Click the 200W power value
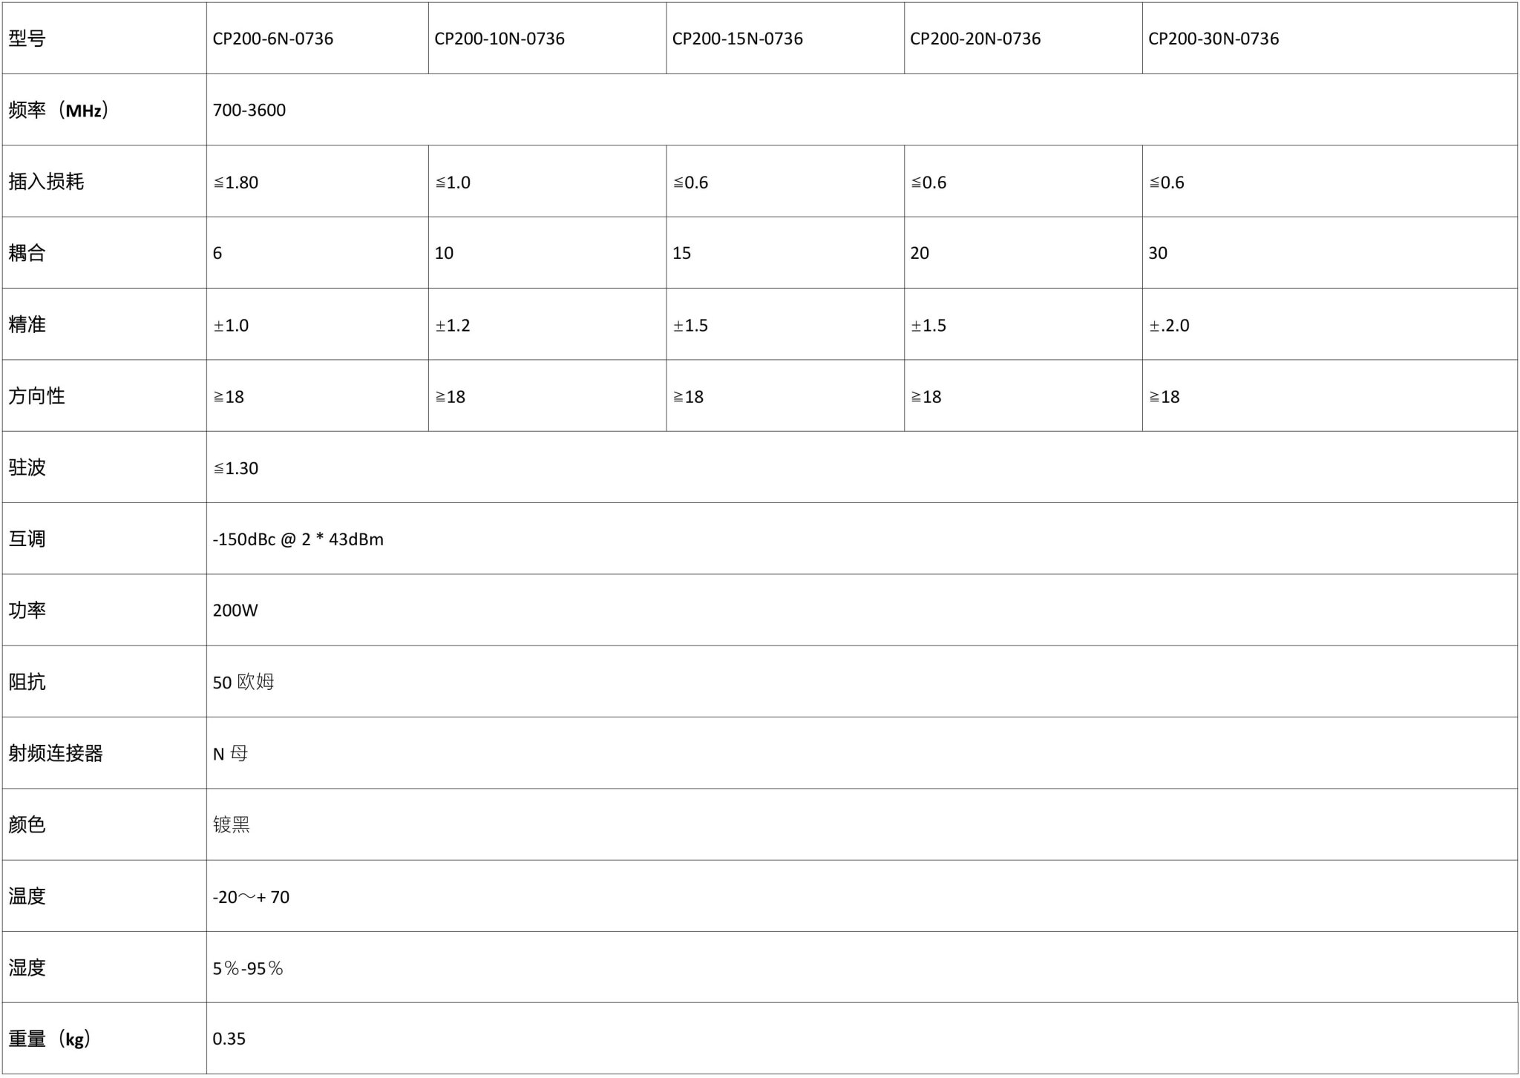Screen dimensions: 1520x1078 [235, 611]
